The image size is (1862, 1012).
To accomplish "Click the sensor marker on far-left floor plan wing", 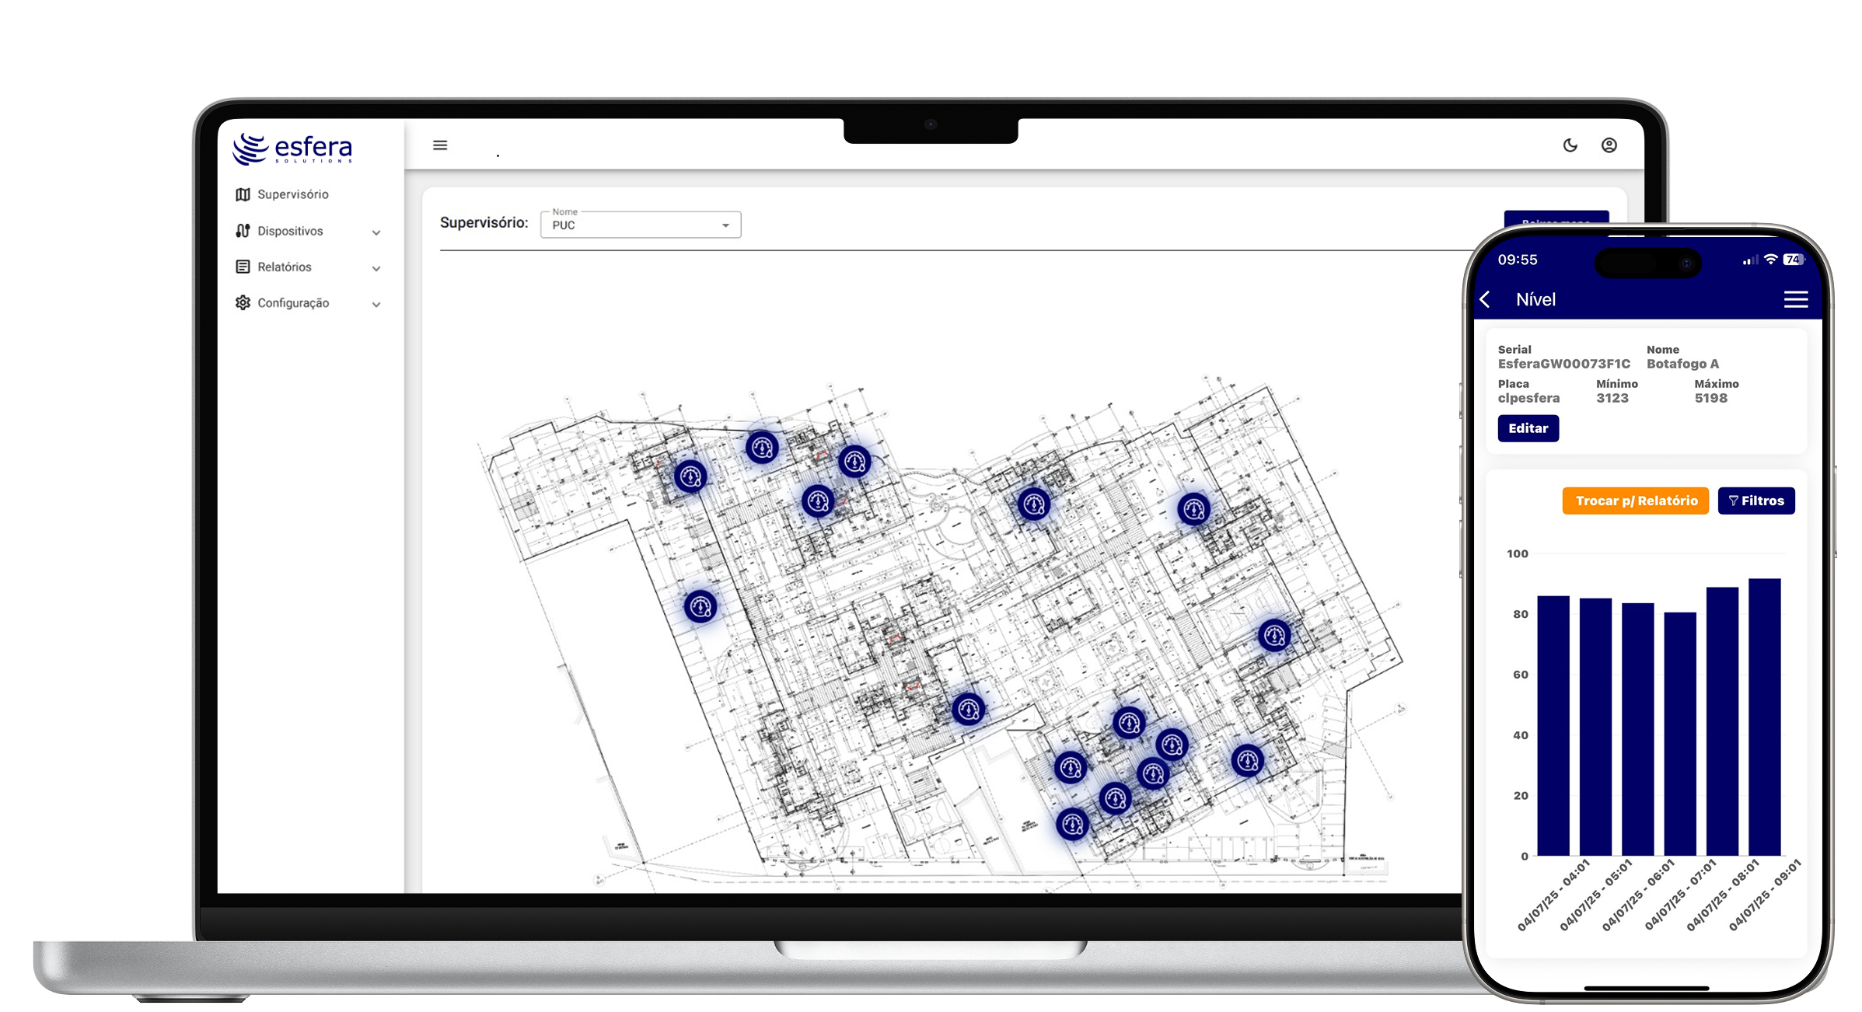I will [700, 606].
